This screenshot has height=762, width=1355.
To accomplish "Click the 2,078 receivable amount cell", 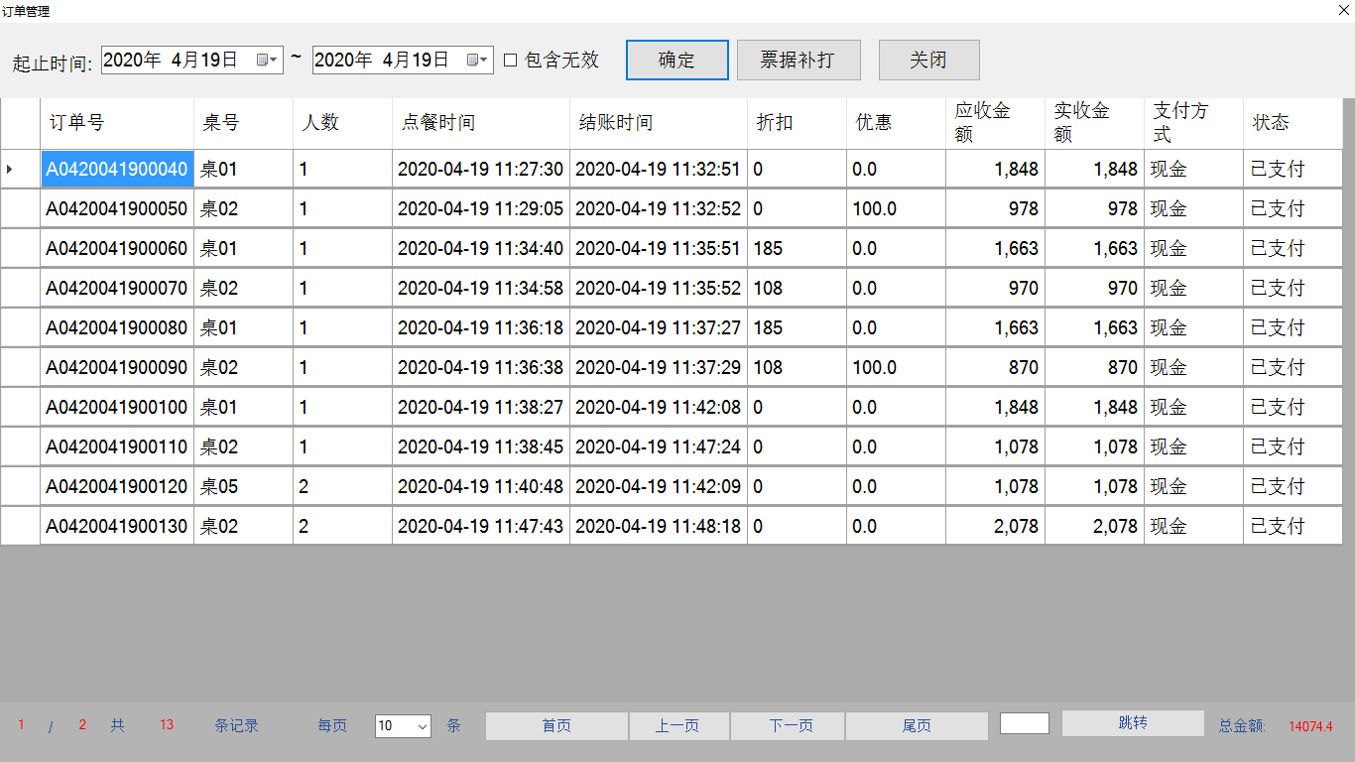I will (x=996, y=527).
